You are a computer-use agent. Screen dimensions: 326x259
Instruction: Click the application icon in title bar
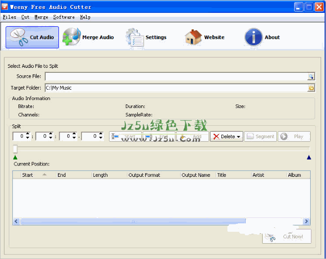[x=4, y=7]
